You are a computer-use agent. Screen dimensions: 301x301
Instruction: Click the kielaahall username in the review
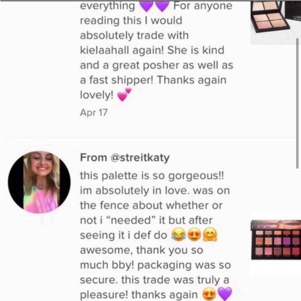coord(104,50)
